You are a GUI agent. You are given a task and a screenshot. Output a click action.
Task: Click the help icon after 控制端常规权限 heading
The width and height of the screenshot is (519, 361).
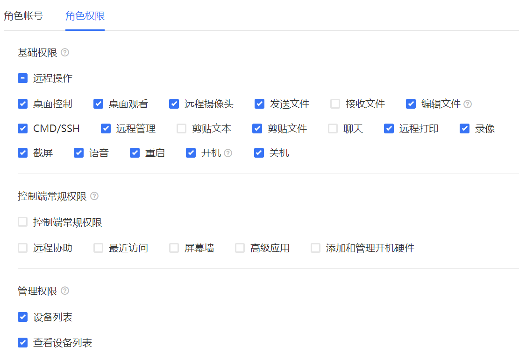click(x=94, y=196)
